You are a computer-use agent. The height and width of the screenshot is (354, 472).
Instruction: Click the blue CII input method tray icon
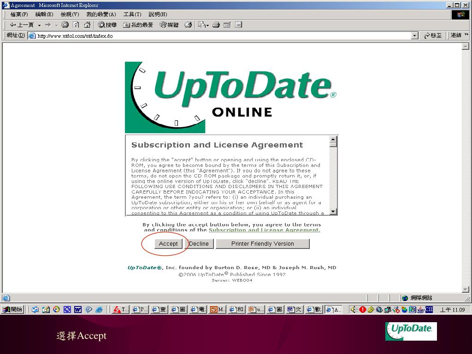click(429, 309)
